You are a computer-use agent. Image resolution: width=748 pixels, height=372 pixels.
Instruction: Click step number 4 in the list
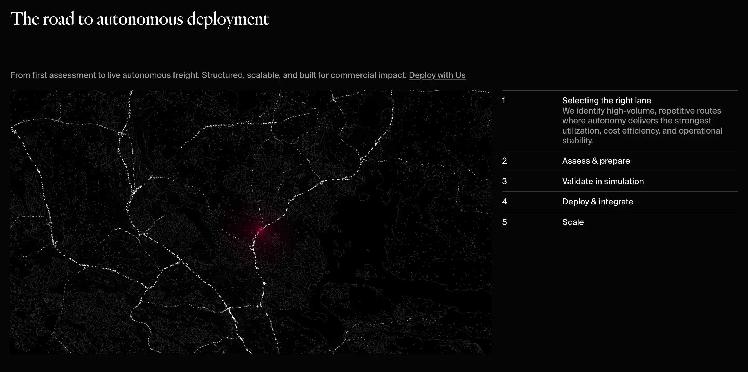coord(504,202)
